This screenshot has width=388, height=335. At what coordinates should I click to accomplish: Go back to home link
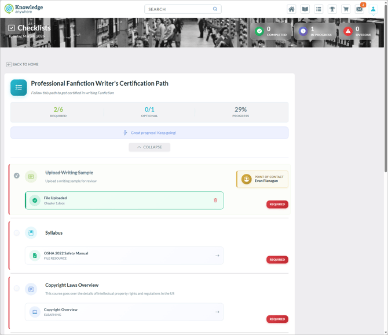click(x=23, y=64)
